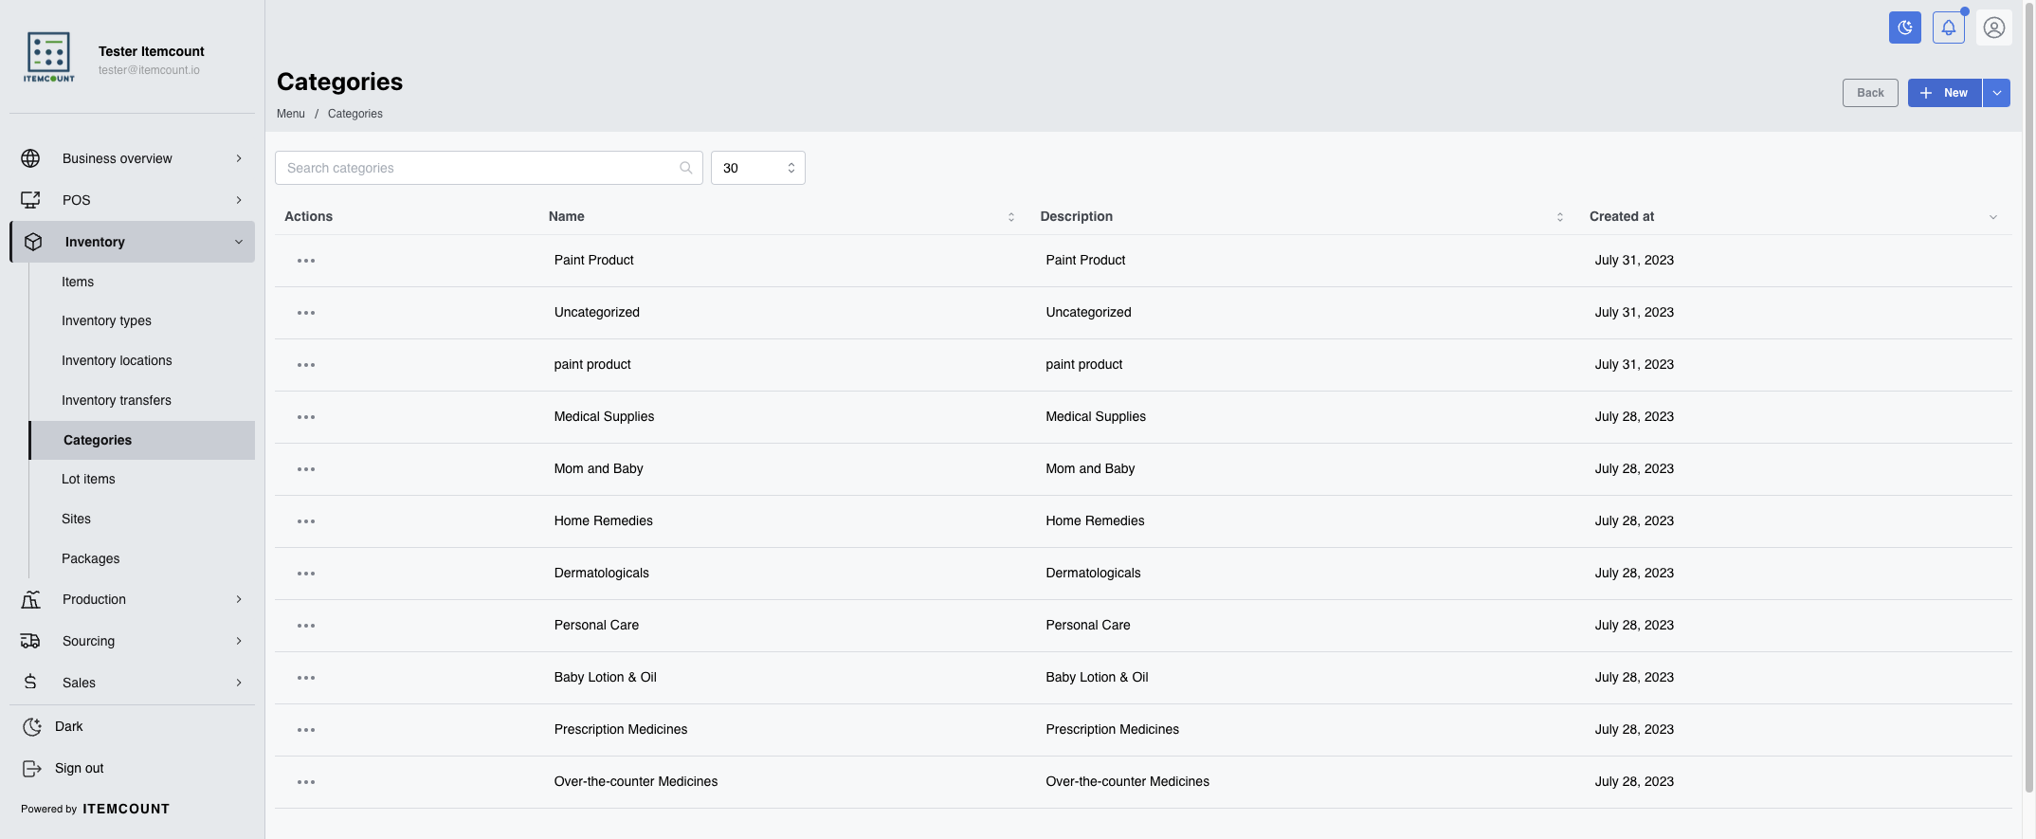Go to Inventory types
Viewport: 2036px width, 839px height.
click(x=106, y=320)
